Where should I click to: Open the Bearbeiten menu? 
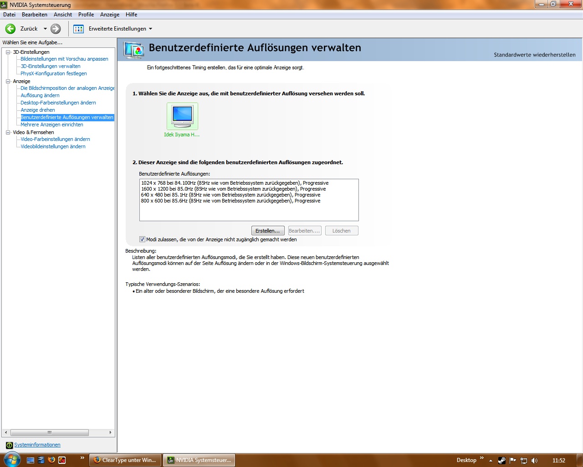pos(35,15)
